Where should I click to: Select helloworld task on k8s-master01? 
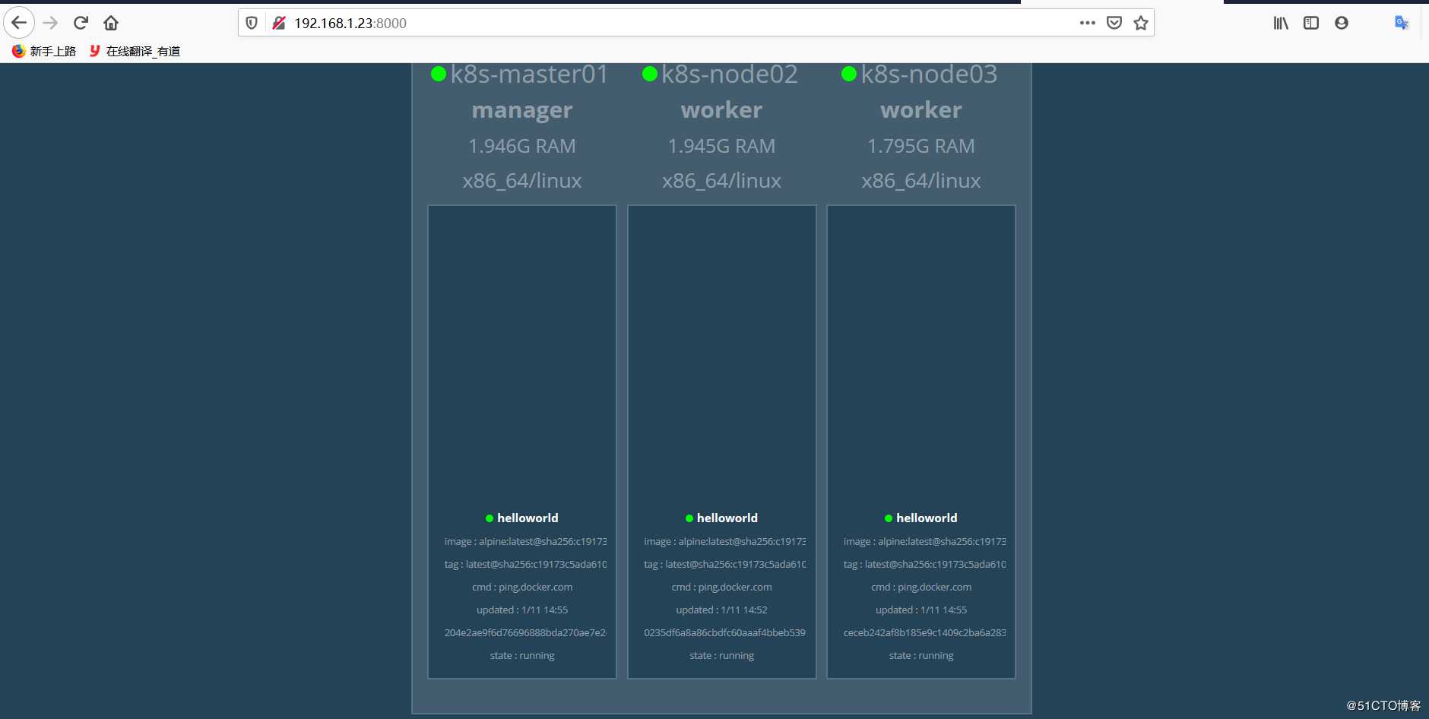click(x=528, y=518)
